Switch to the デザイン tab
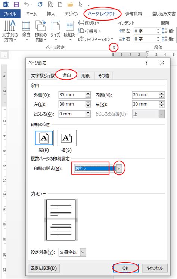Screen dimensions: 177x279 click(72, 14)
